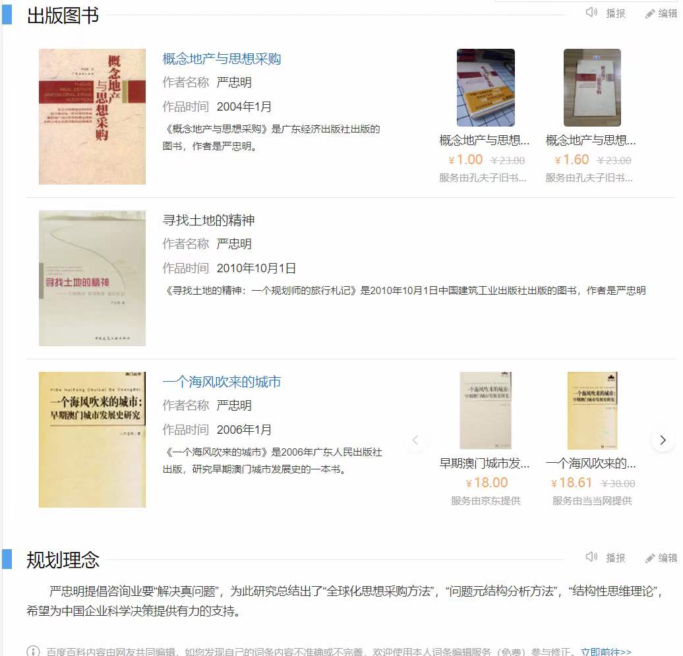This screenshot has height=656, width=683.
Task: Click the info icon beside 百度百科 notice
Action: 33,651
